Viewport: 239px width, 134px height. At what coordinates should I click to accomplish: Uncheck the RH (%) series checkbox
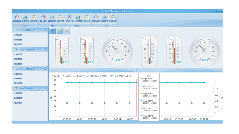pos(88,76)
